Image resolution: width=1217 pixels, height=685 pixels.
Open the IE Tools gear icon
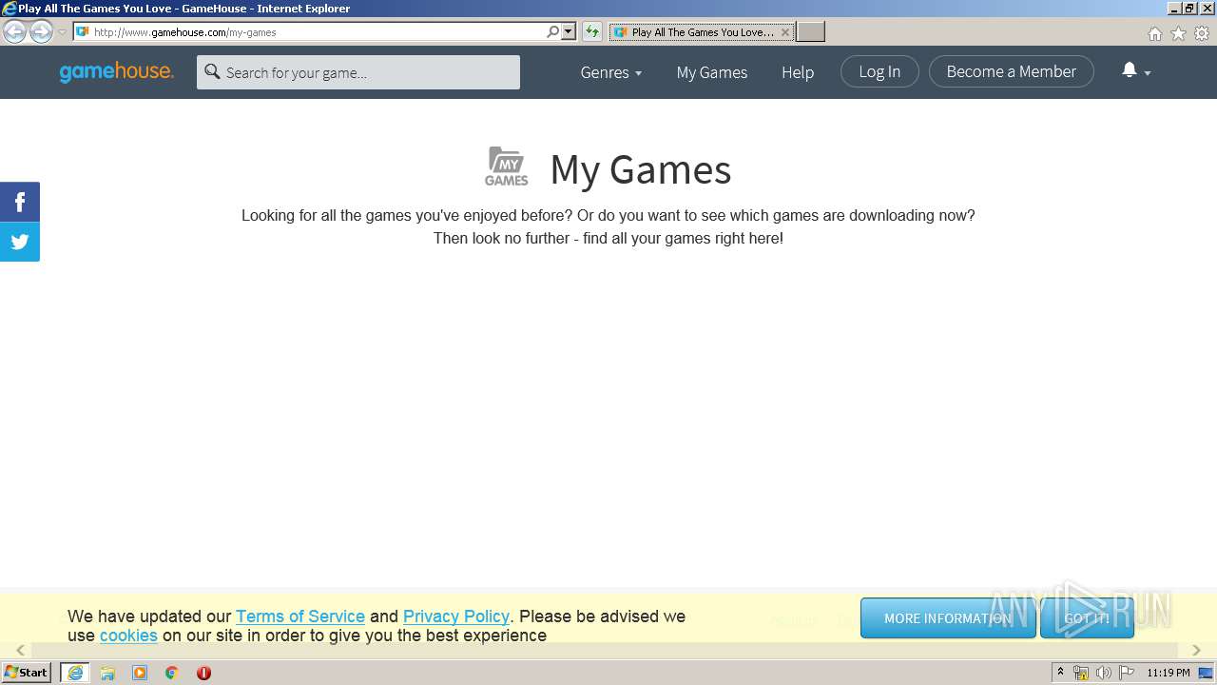click(x=1202, y=33)
